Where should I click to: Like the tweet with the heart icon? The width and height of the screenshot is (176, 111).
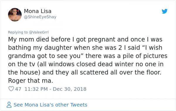tap(11, 89)
